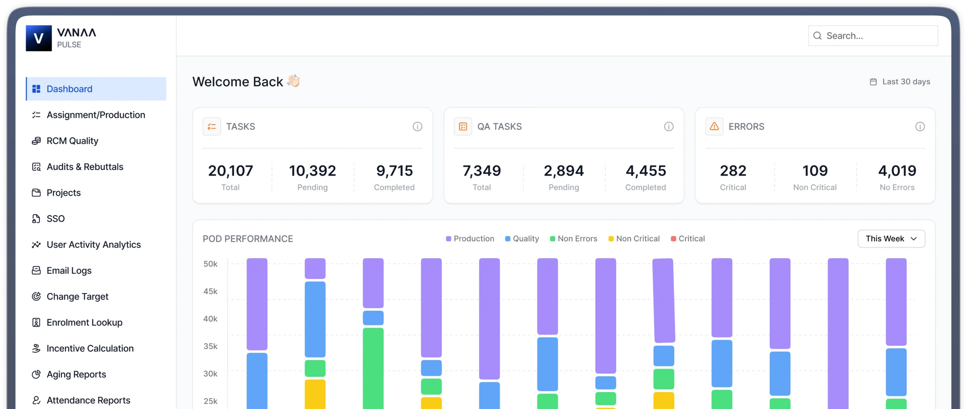This screenshot has width=967, height=409.
Task: Click the calendar icon beside Last 30 days
Action: click(873, 82)
